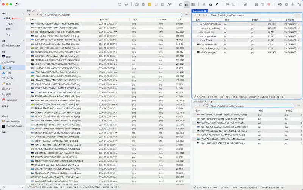This screenshot has height=190, width=303.
Task: Click the new folder icon in toolbar
Action: (210, 4)
